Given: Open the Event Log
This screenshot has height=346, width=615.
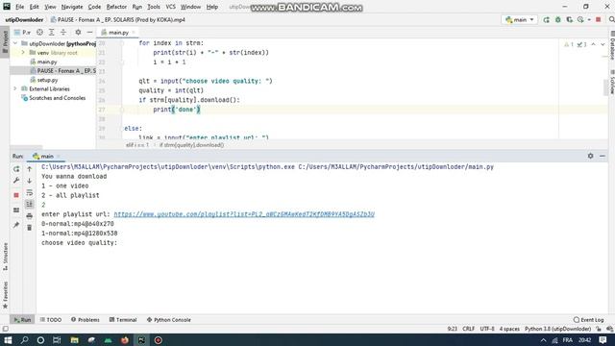Looking at the screenshot, I should pyautogui.click(x=588, y=320).
